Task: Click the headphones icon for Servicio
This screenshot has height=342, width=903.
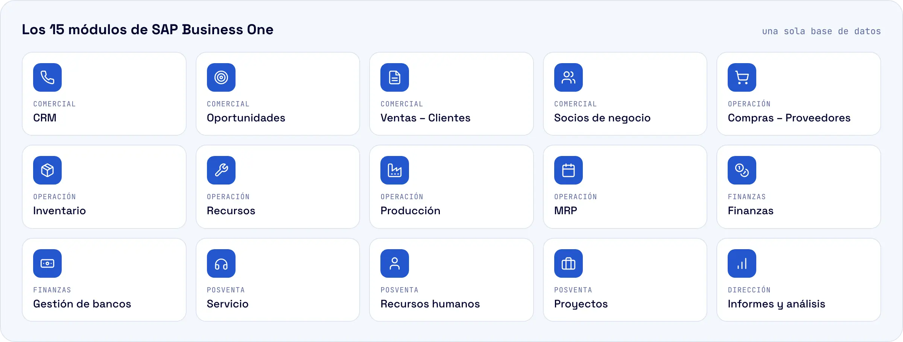Action: click(221, 263)
